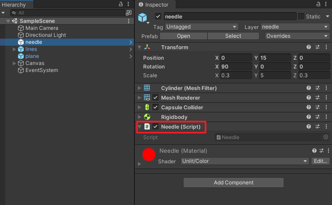This screenshot has height=205, width=332.
Task: Open Transform component context menu
Action: [x=326, y=47]
